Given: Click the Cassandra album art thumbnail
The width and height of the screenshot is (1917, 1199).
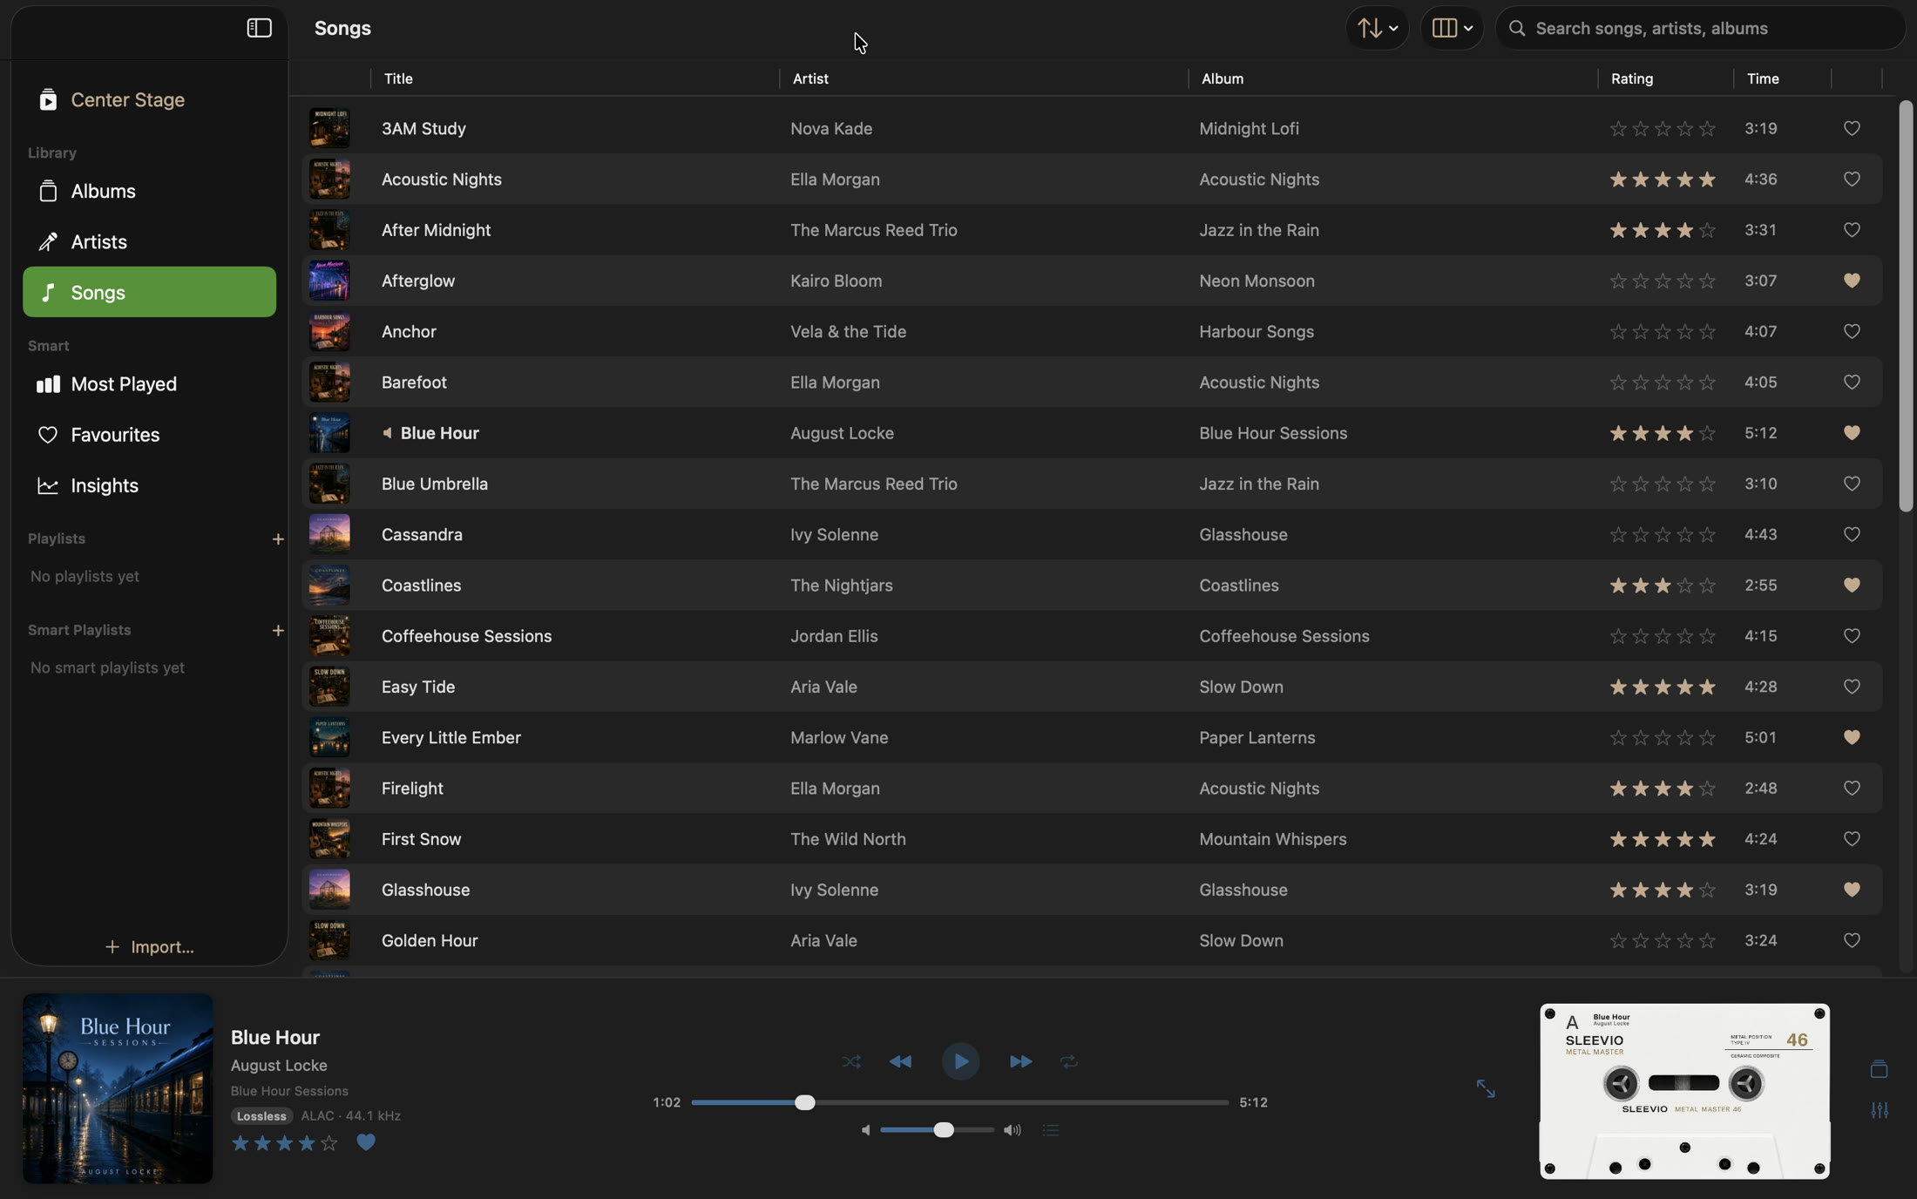Looking at the screenshot, I should (329, 534).
